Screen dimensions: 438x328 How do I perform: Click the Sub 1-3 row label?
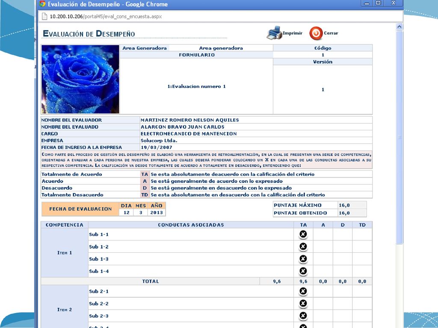(x=99, y=259)
